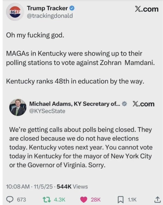
Task: Click Michael Adams verified checkmark badge
Action: coord(124,104)
